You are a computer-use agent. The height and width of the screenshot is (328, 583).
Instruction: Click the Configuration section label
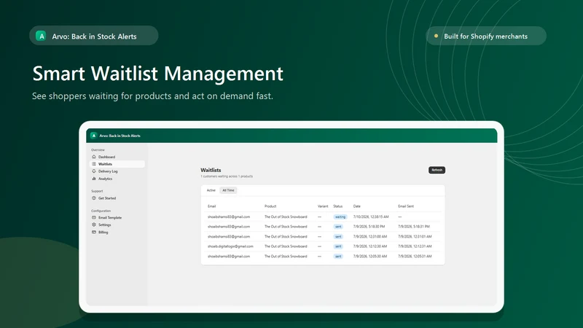101,211
